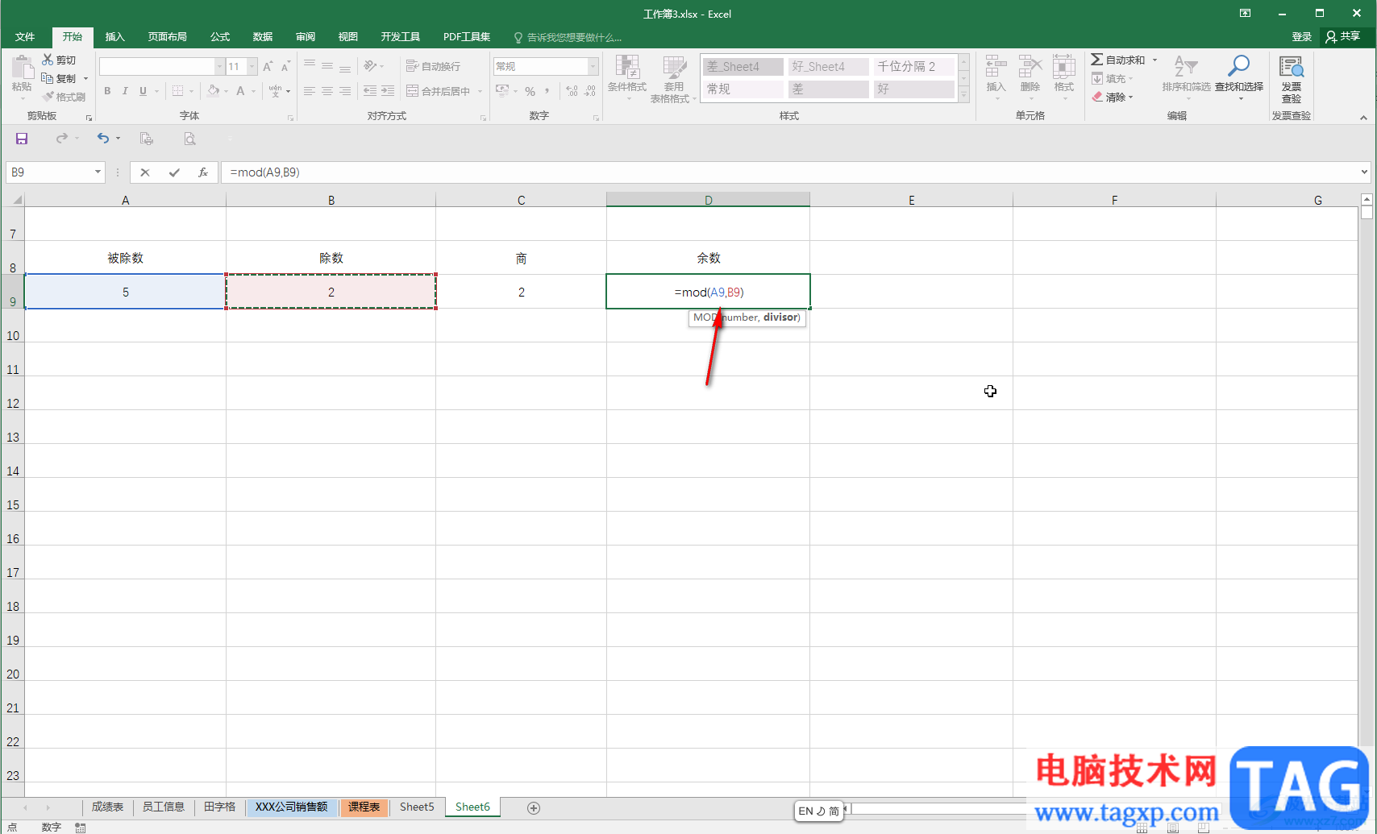Toggle middle vertical alignment
This screenshot has width=1377, height=834.
[327, 66]
